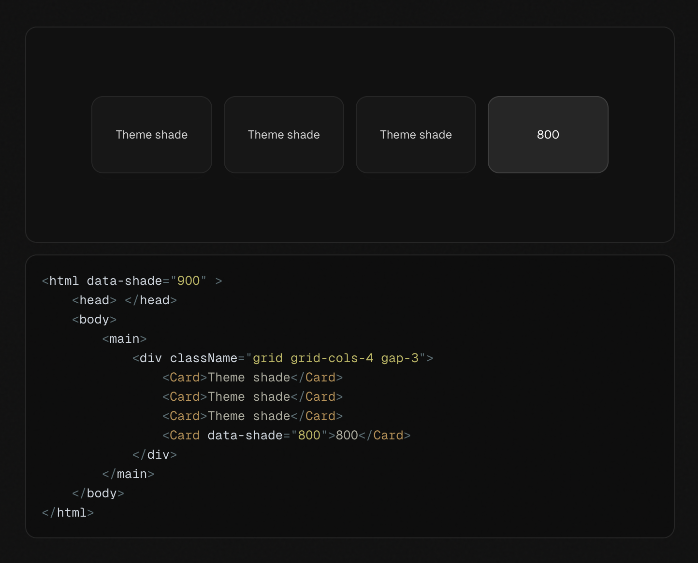Viewport: 698px width, 563px height.
Task: Click the opening html tag in code
Action: point(64,281)
